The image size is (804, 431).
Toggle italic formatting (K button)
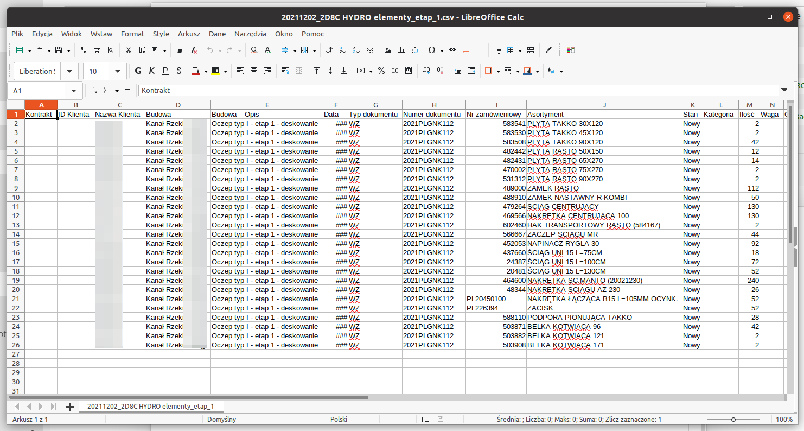(x=151, y=71)
